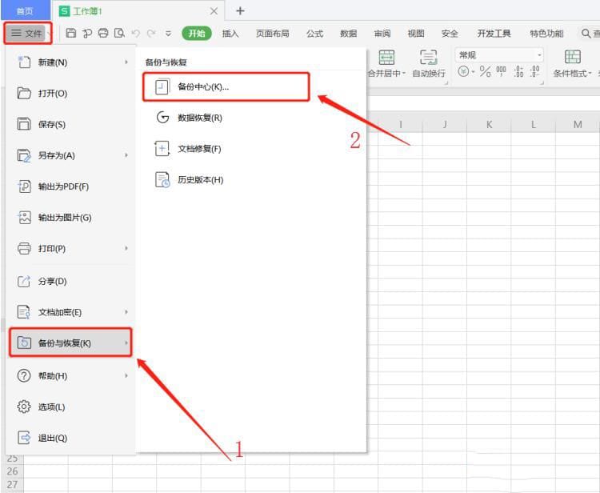Click the increase decimal icon
Image resolution: width=600 pixels, height=493 pixels.
(x=518, y=71)
